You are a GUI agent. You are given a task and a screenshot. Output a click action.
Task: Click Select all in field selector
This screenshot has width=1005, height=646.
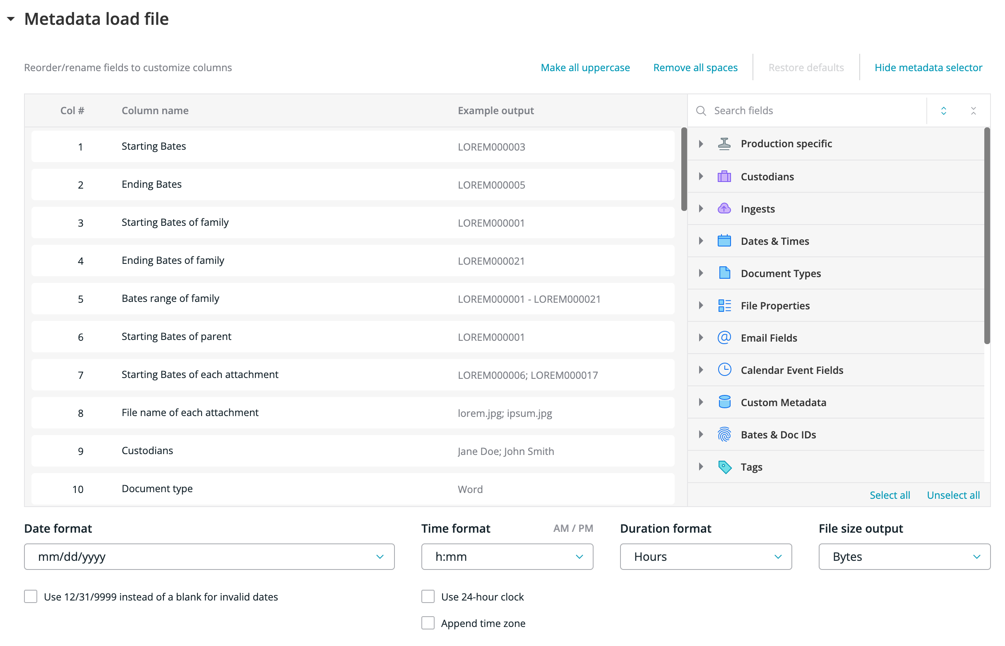(x=890, y=495)
